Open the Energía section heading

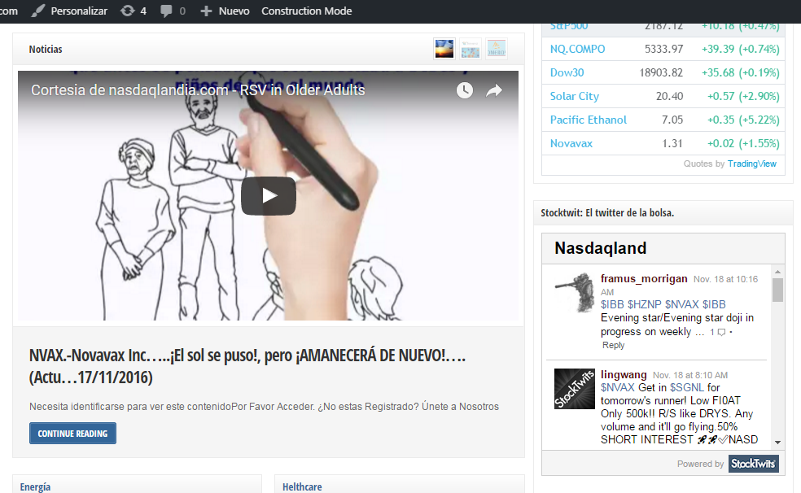pos(35,486)
